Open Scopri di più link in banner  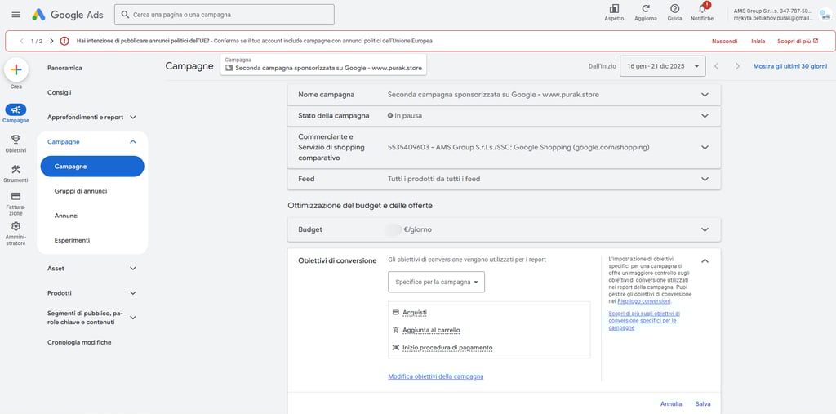798,41
